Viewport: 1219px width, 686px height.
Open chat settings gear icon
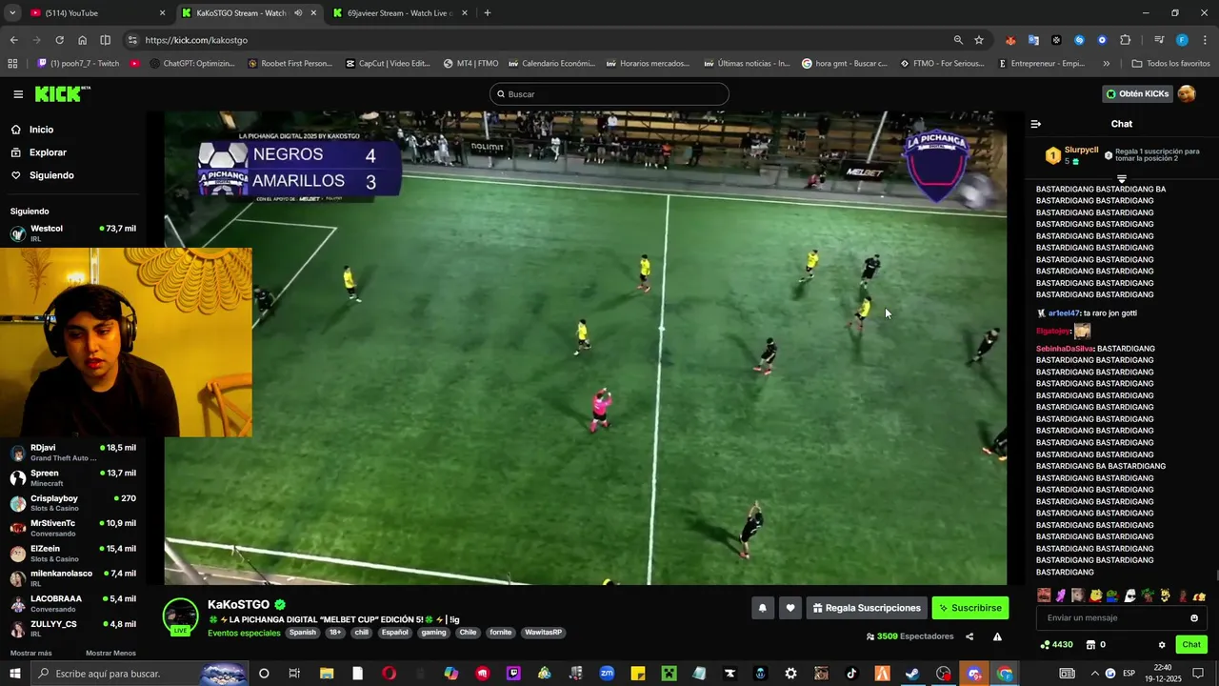1162,645
